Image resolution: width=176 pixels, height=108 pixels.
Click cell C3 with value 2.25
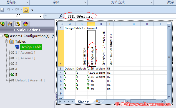[91, 68]
